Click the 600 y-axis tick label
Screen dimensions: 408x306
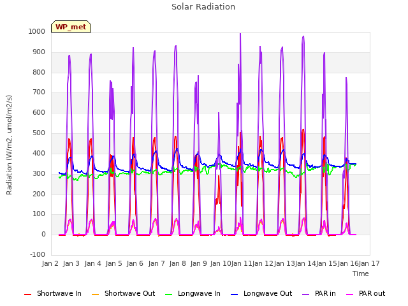tap(39, 112)
